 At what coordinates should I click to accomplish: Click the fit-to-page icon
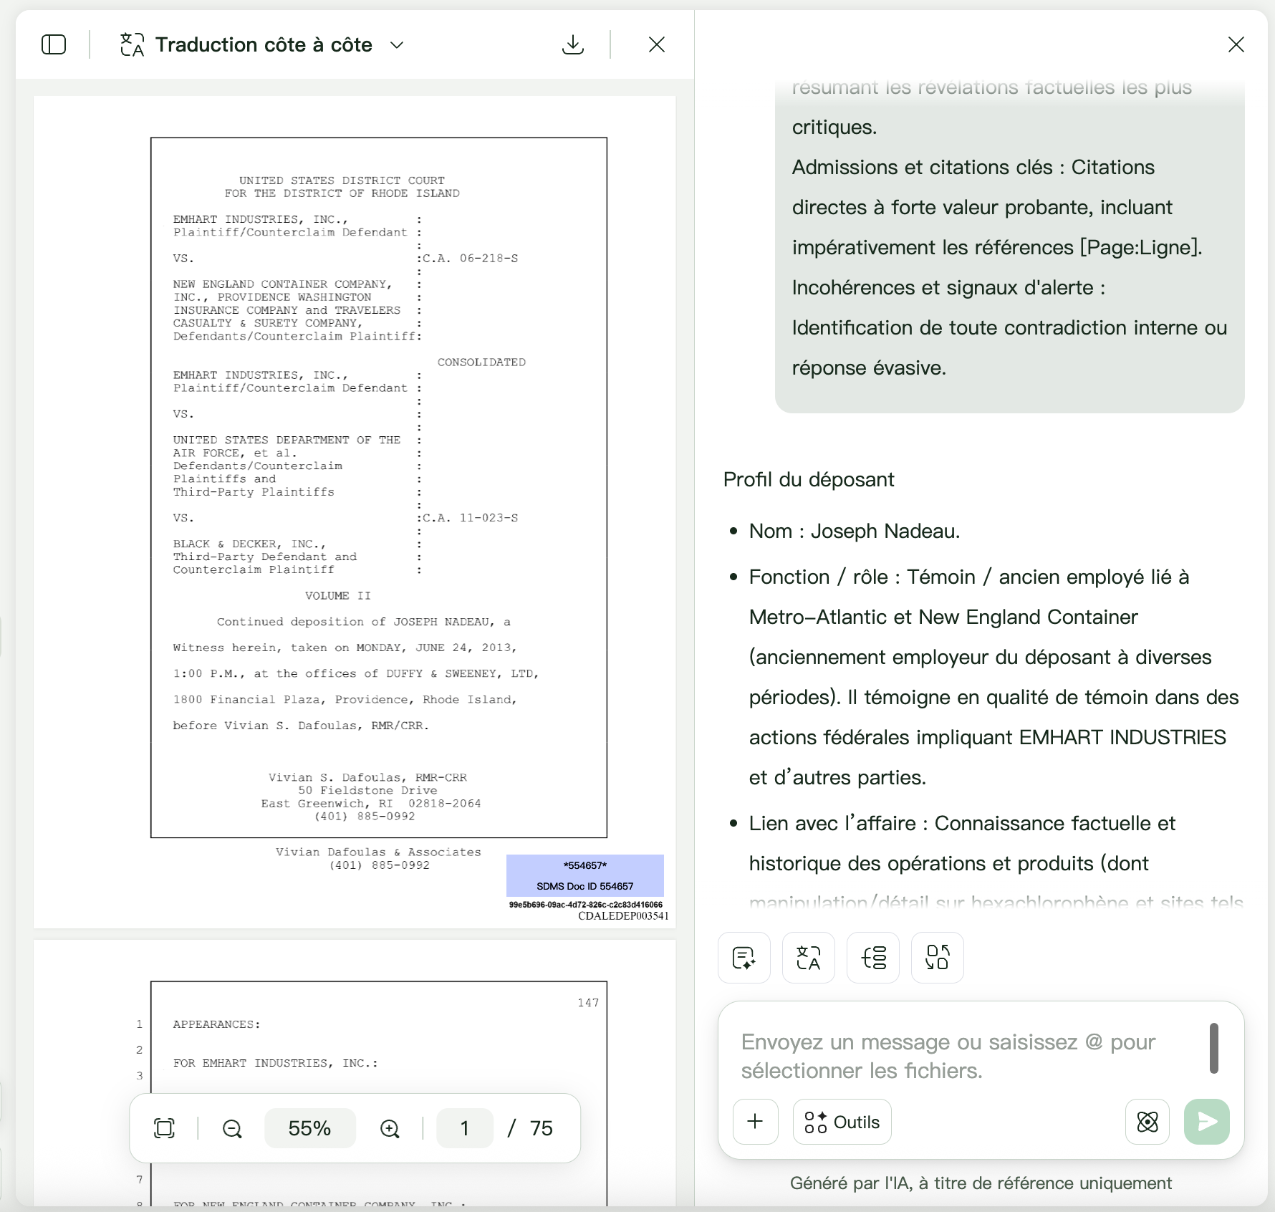(x=165, y=1128)
